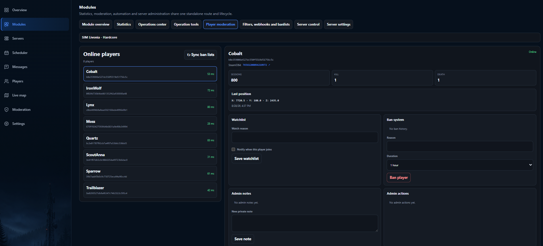Click the Live map icon
The width and height of the screenshot is (543, 246).
click(x=6, y=95)
